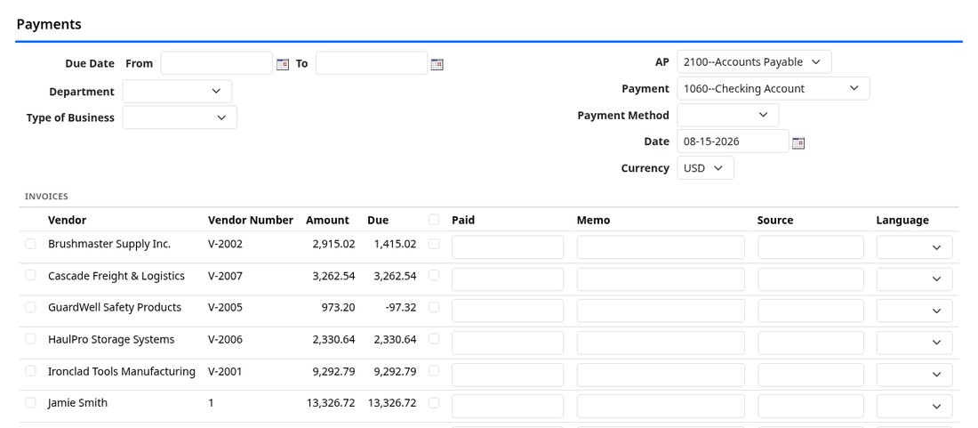Check the paid box for HaulPro's 2,330.64 due
This screenshot has height=428, width=978.
point(434,339)
